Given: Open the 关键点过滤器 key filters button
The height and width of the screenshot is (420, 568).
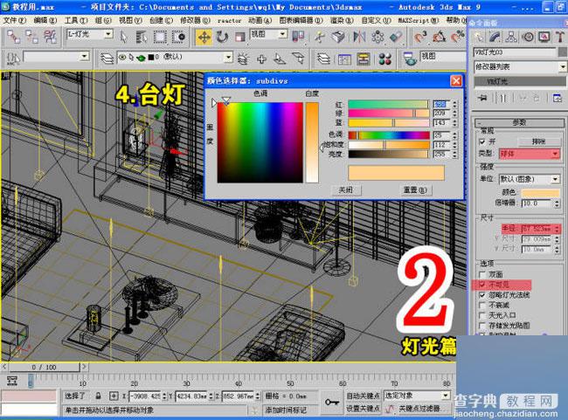Looking at the screenshot, I should (419, 409).
